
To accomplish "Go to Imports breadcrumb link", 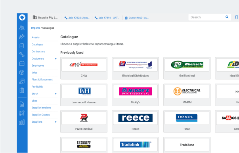I will point(36,28).
